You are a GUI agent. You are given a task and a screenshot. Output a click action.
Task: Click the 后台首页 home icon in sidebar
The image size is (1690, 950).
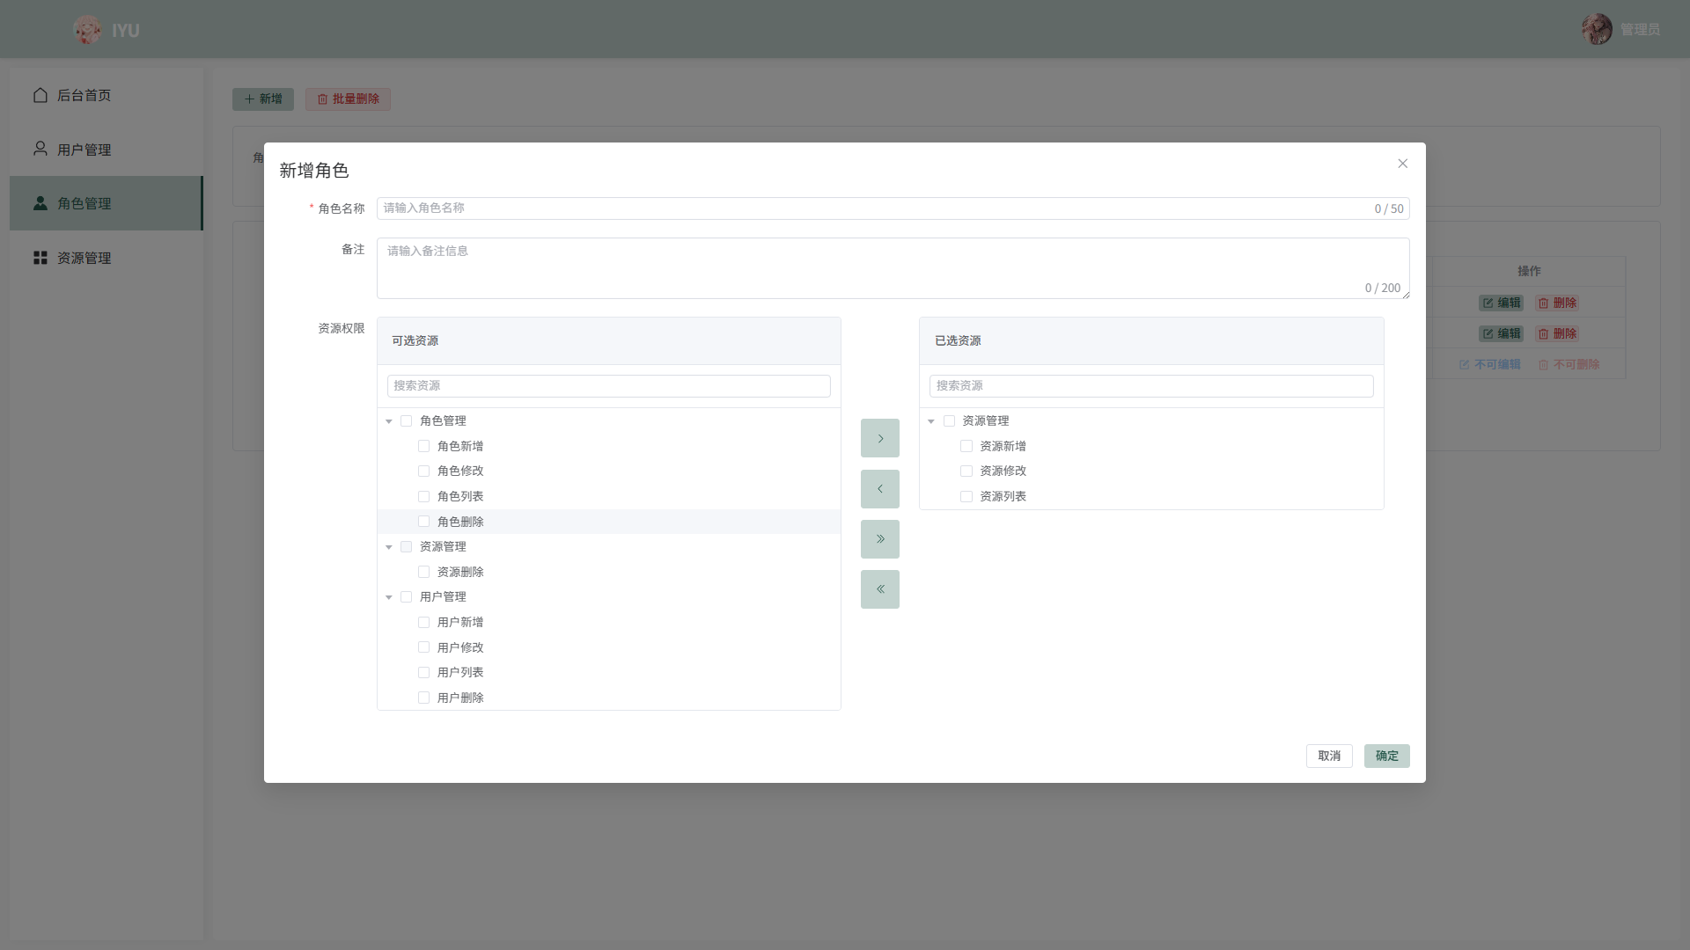[x=40, y=95]
